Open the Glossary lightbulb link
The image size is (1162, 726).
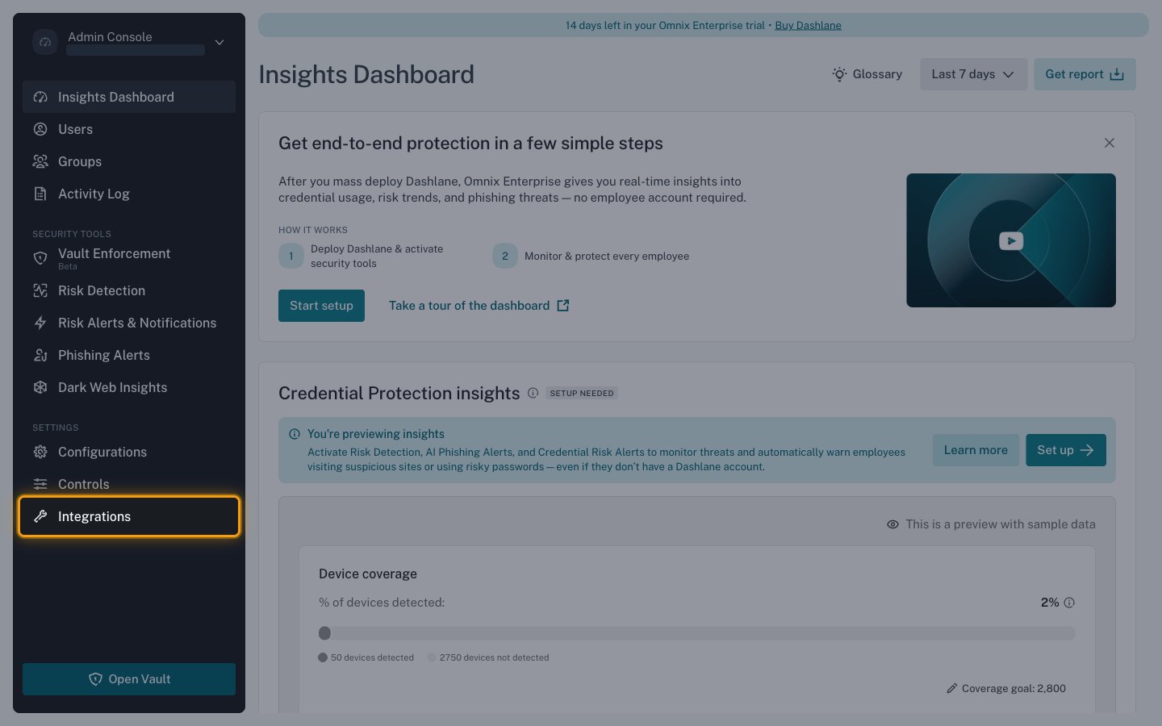point(867,74)
